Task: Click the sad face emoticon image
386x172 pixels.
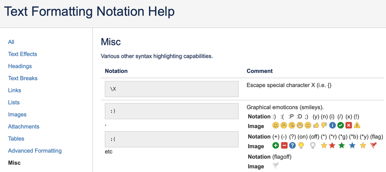Action: click(284, 126)
